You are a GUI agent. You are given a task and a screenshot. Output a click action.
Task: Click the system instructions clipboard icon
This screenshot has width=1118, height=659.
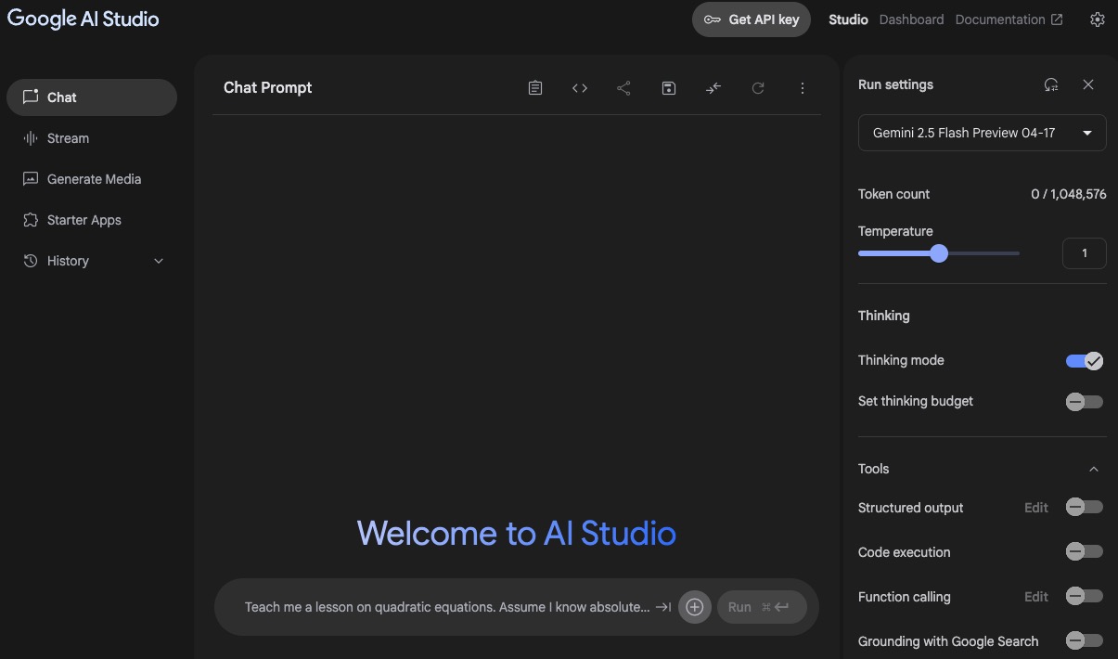[535, 88]
